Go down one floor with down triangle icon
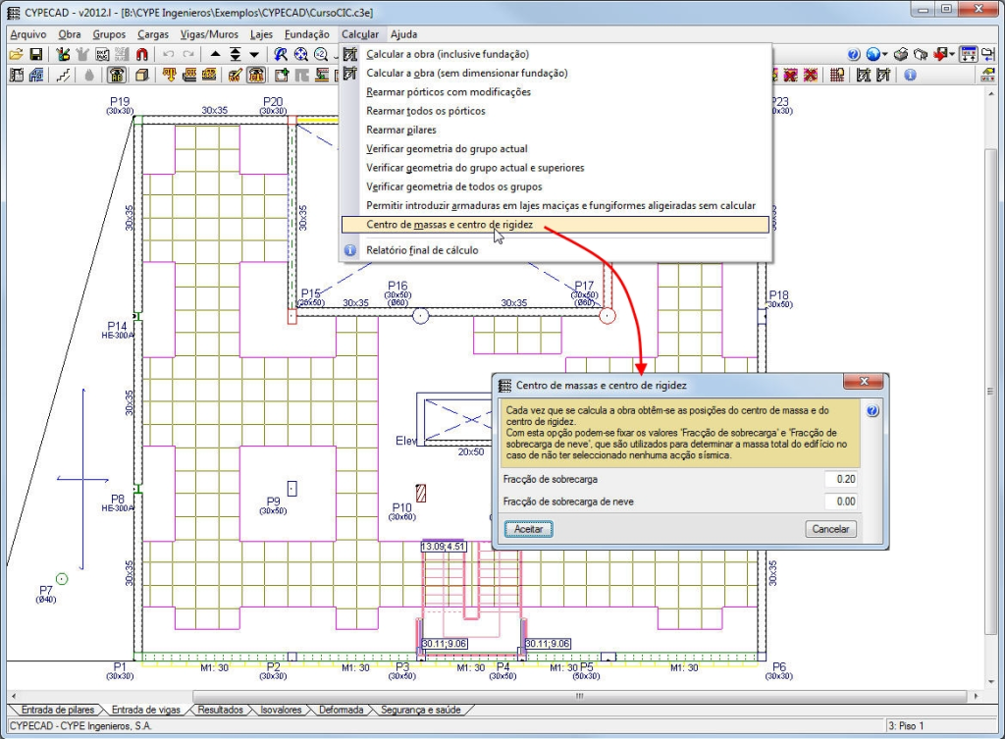 click(254, 55)
